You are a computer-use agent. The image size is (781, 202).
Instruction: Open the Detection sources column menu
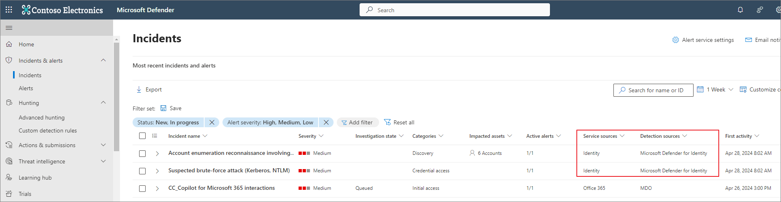coord(685,136)
